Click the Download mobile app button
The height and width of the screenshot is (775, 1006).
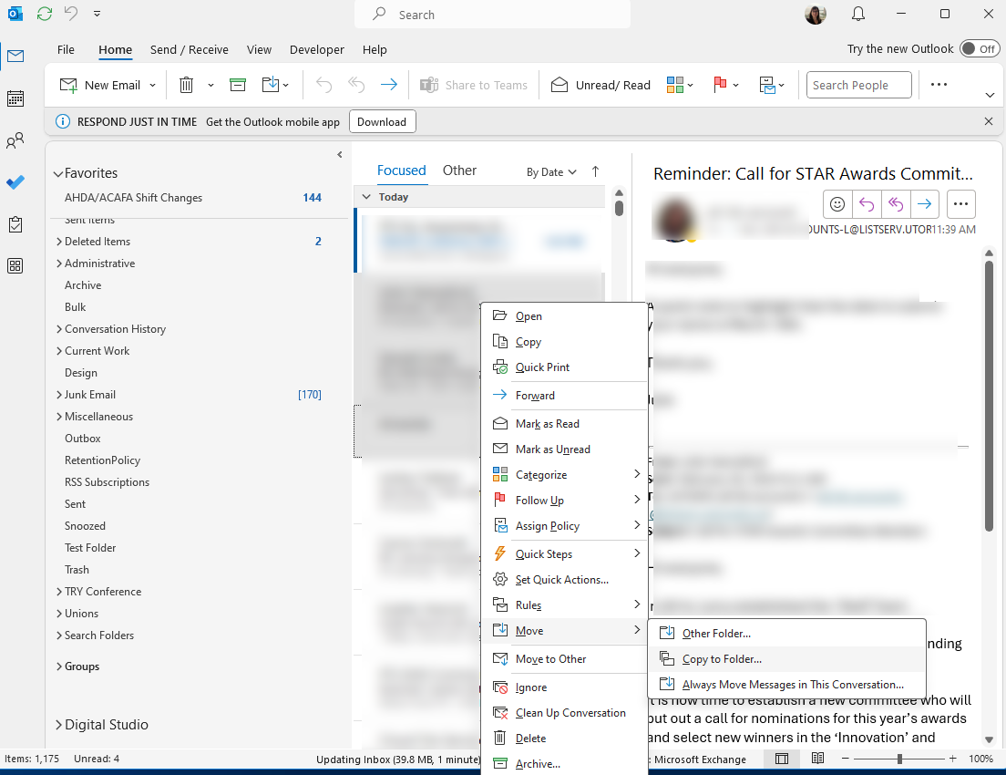click(x=382, y=121)
